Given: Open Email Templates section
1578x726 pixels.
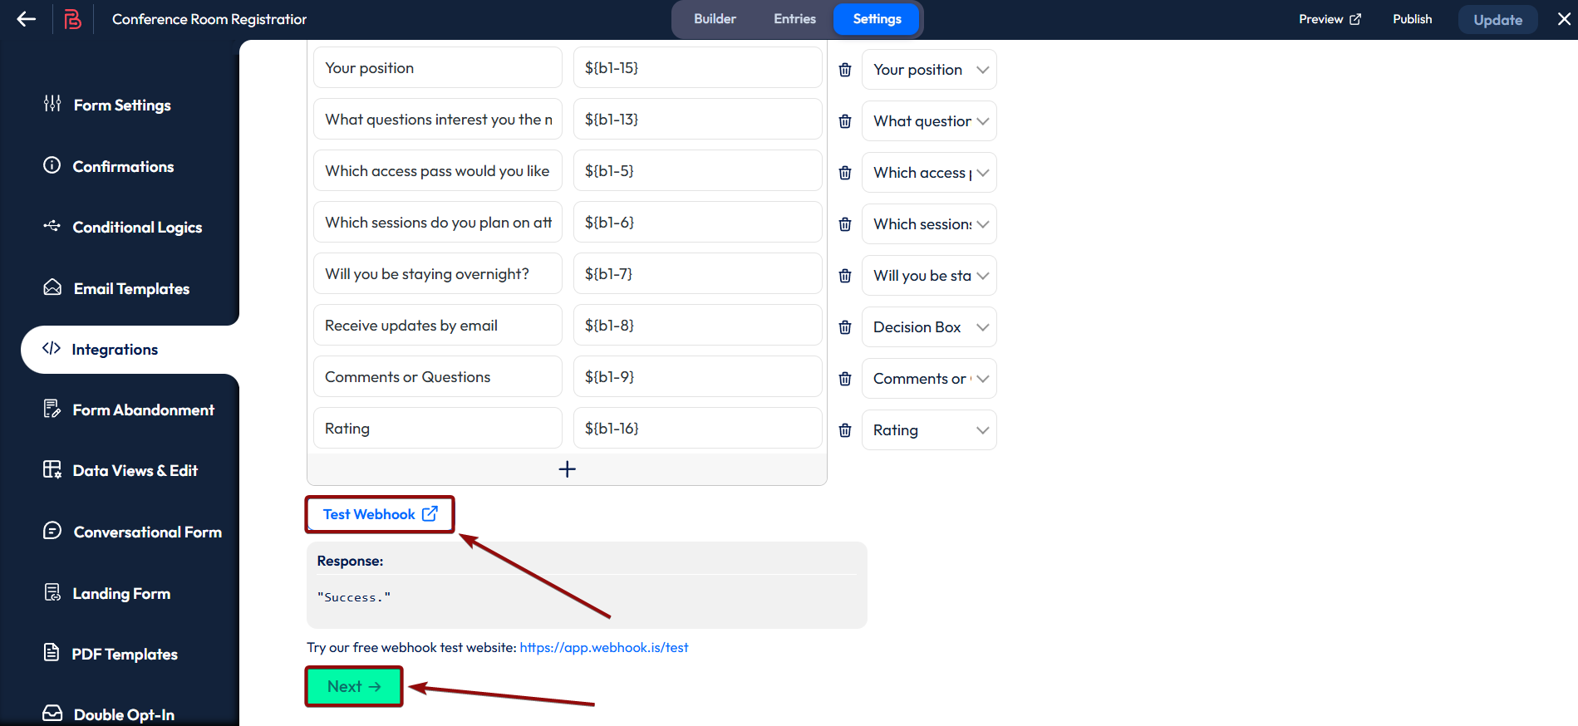Looking at the screenshot, I should coord(131,289).
